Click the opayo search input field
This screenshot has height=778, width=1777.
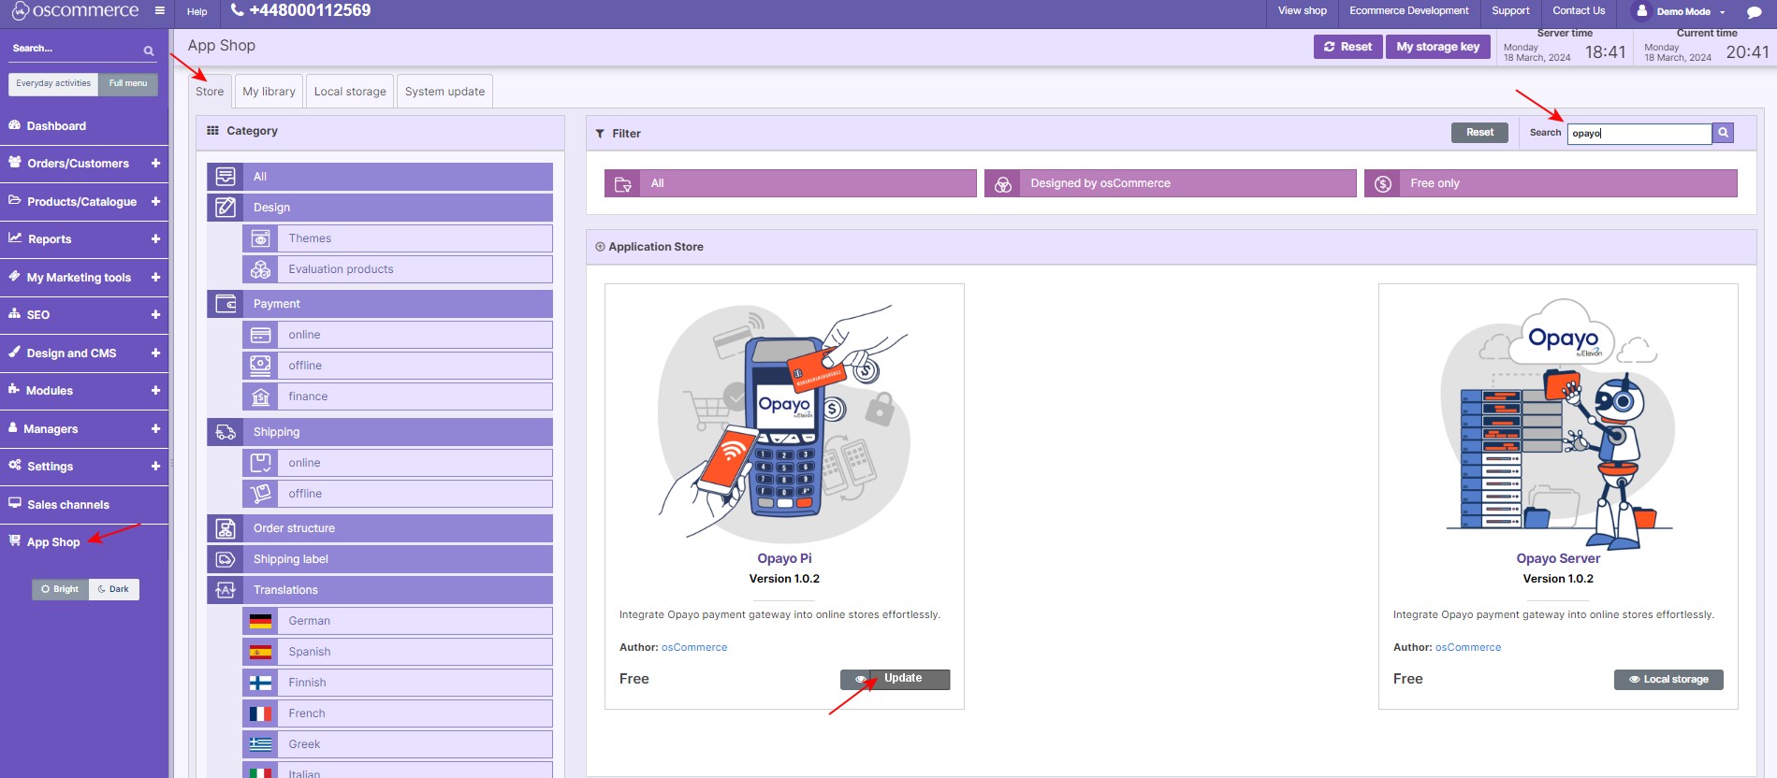(x=1639, y=134)
